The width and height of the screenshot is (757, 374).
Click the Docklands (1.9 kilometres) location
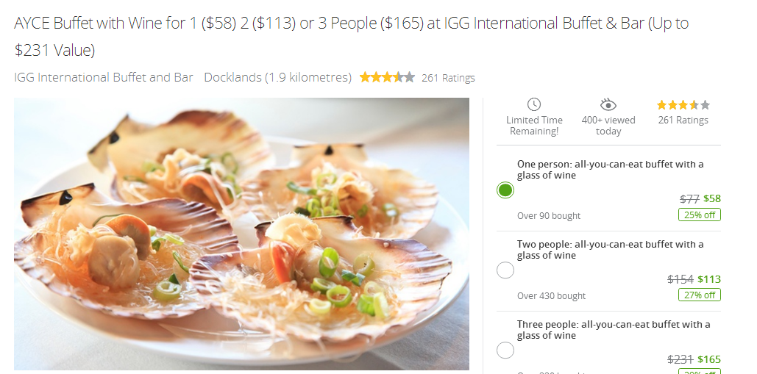click(277, 78)
